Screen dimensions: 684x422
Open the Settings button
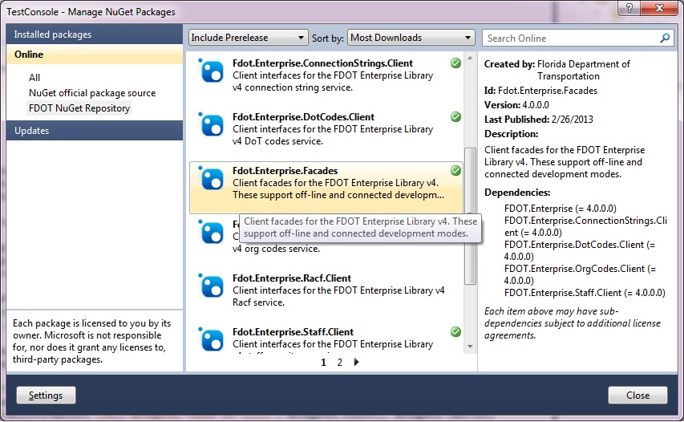click(46, 396)
